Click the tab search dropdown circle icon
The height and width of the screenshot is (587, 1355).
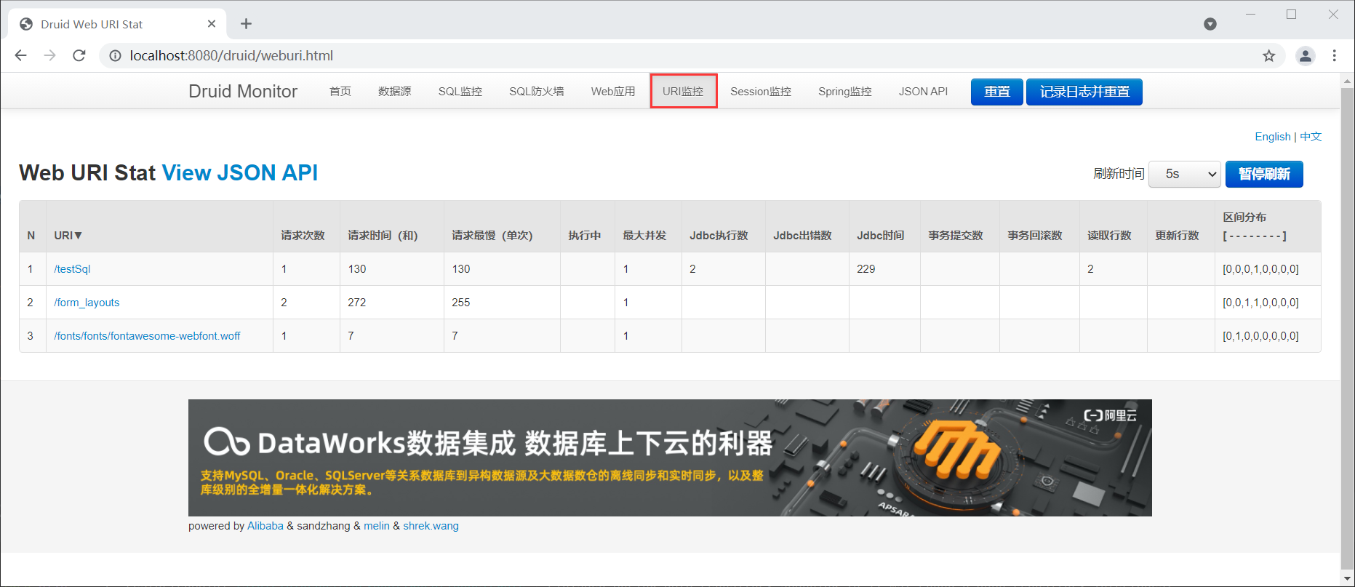[1210, 24]
